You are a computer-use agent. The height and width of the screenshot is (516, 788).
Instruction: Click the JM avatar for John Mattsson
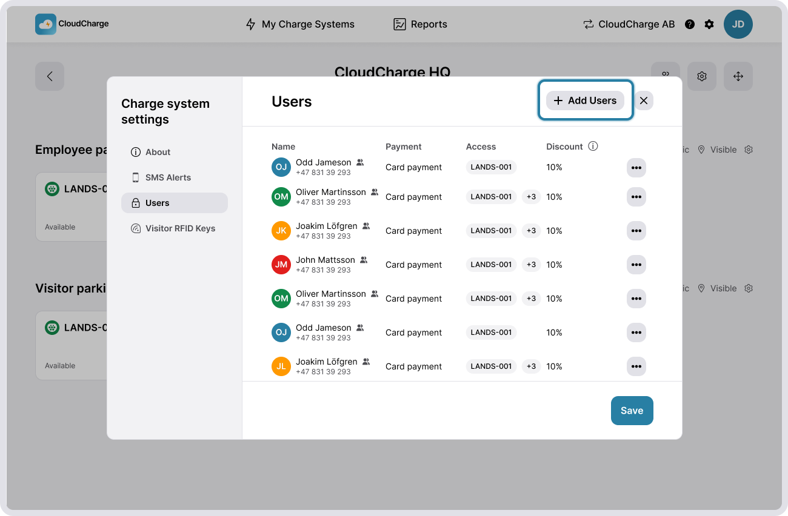point(281,265)
